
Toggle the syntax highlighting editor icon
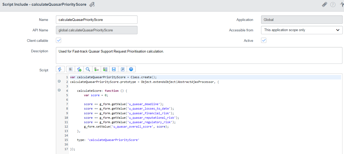point(60,69)
